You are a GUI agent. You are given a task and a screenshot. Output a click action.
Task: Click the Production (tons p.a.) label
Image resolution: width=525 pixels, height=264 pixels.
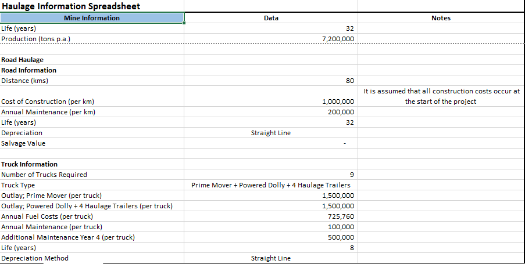coord(35,39)
